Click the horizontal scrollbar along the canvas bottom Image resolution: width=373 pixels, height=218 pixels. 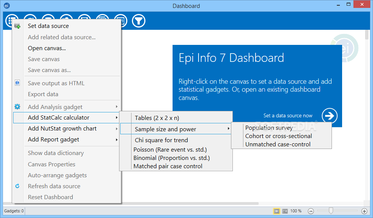[131, 204]
